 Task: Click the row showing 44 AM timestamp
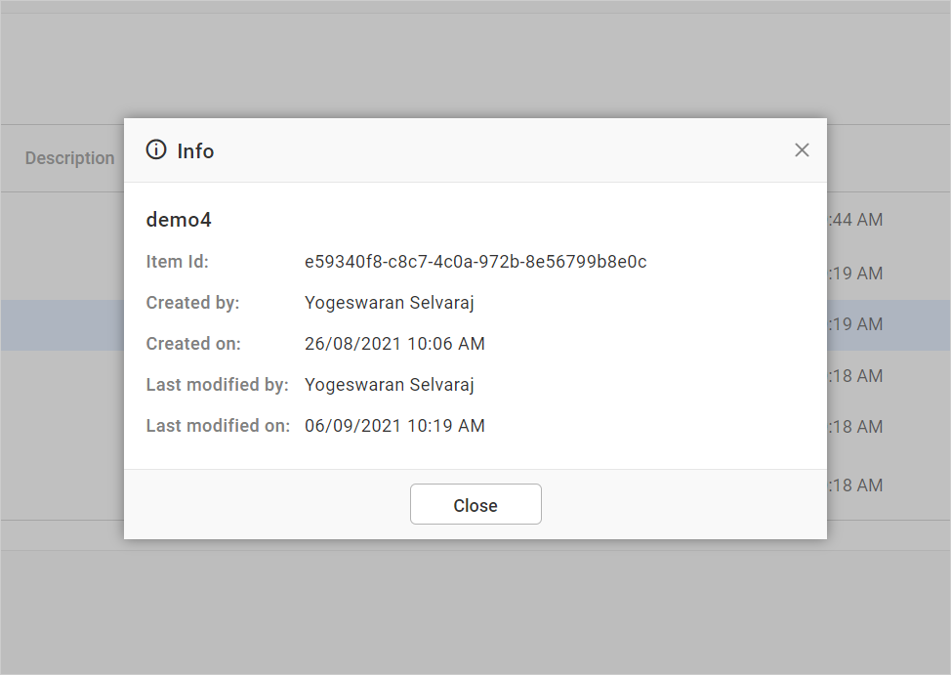(x=889, y=220)
